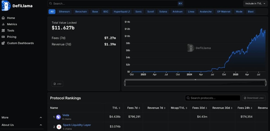The width and height of the screenshot is (270, 131).
Task: Open the Metrics sidebar icon
Action: click(x=3, y=24)
